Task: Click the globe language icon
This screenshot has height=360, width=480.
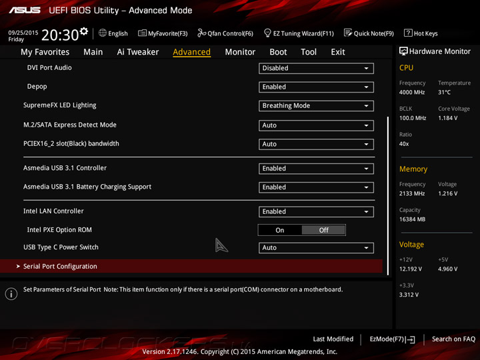Action: pyautogui.click(x=103, y=33)
